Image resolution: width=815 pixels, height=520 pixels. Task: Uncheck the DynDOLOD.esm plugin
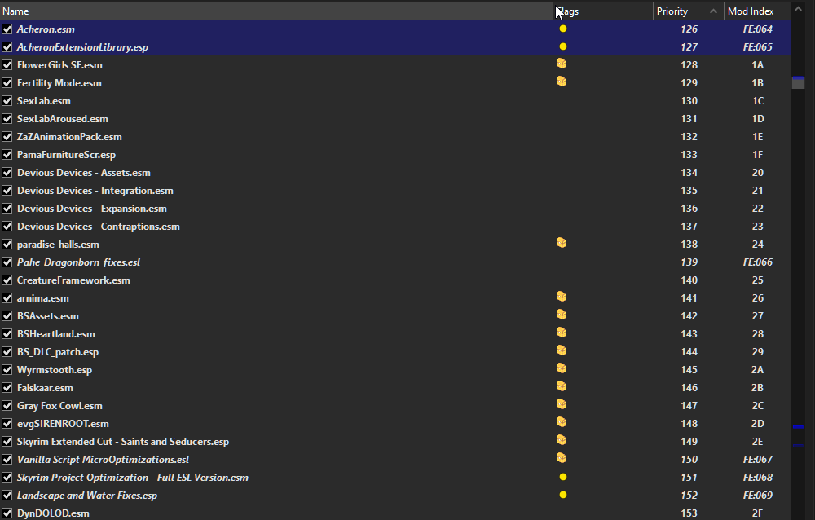7,513
